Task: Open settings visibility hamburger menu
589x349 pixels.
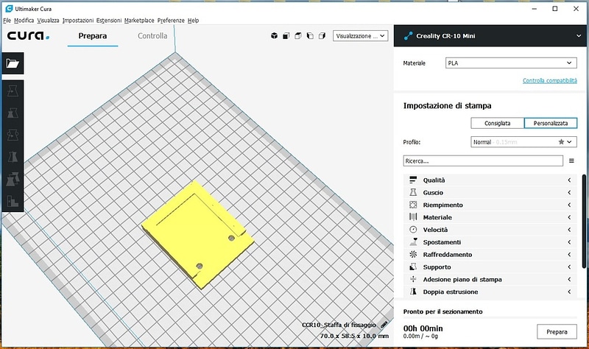Action: click(x=571, y=161)
